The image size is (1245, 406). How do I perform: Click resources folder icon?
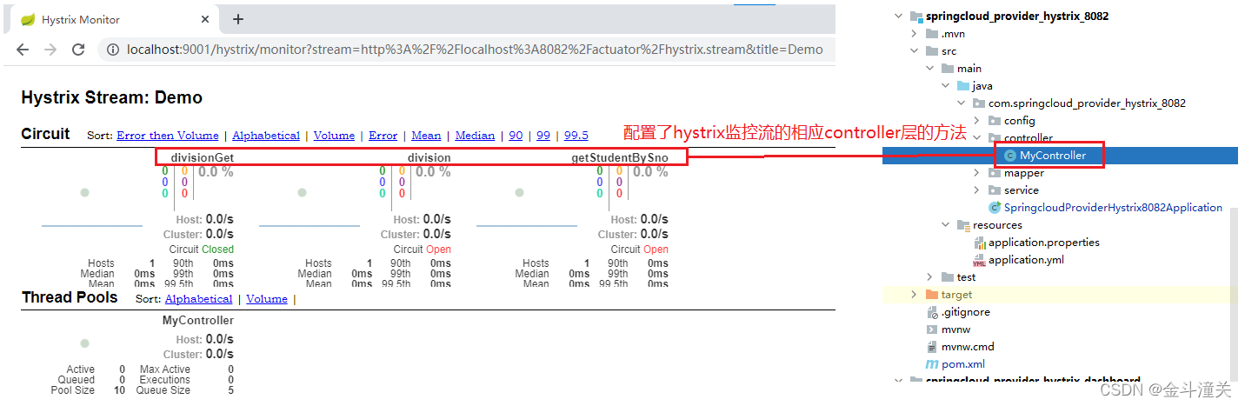[963, 225]
